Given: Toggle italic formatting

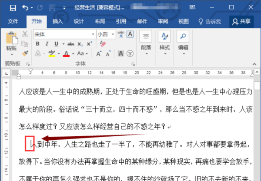Looking at the screenshot, I should (47, 44).
